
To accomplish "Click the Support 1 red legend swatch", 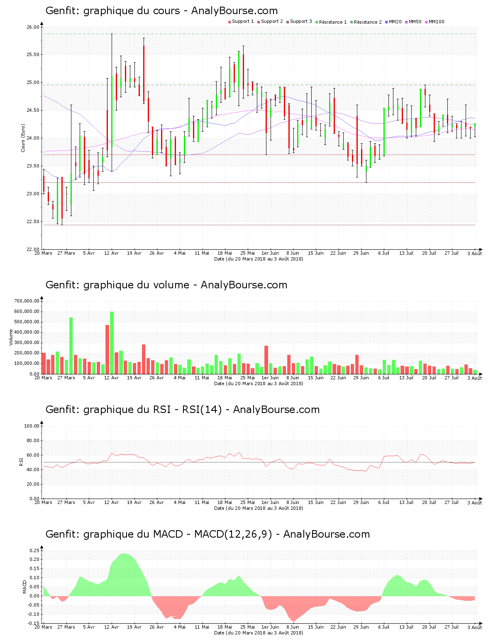I will pos(229,22).
